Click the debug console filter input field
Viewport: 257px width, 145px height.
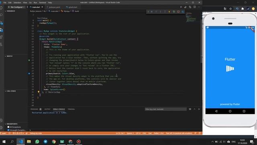165,109
